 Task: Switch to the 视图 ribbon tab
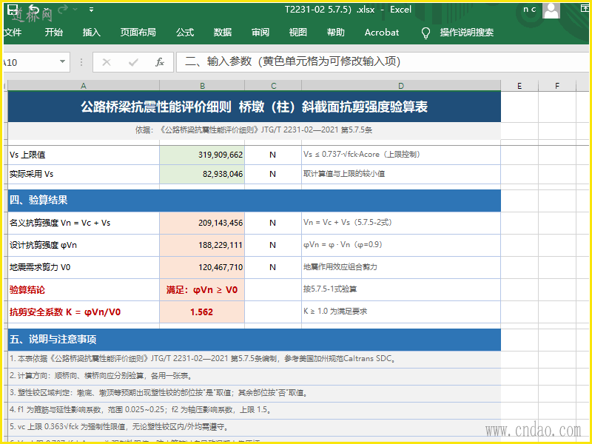point(298,33)
